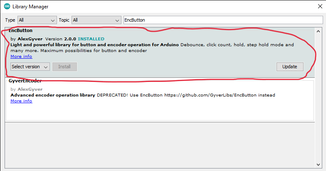Image resolution: width=326 pixels, height=171 pixels.
Task: Click the INSTALLED status label
Action: click(91, 39)
